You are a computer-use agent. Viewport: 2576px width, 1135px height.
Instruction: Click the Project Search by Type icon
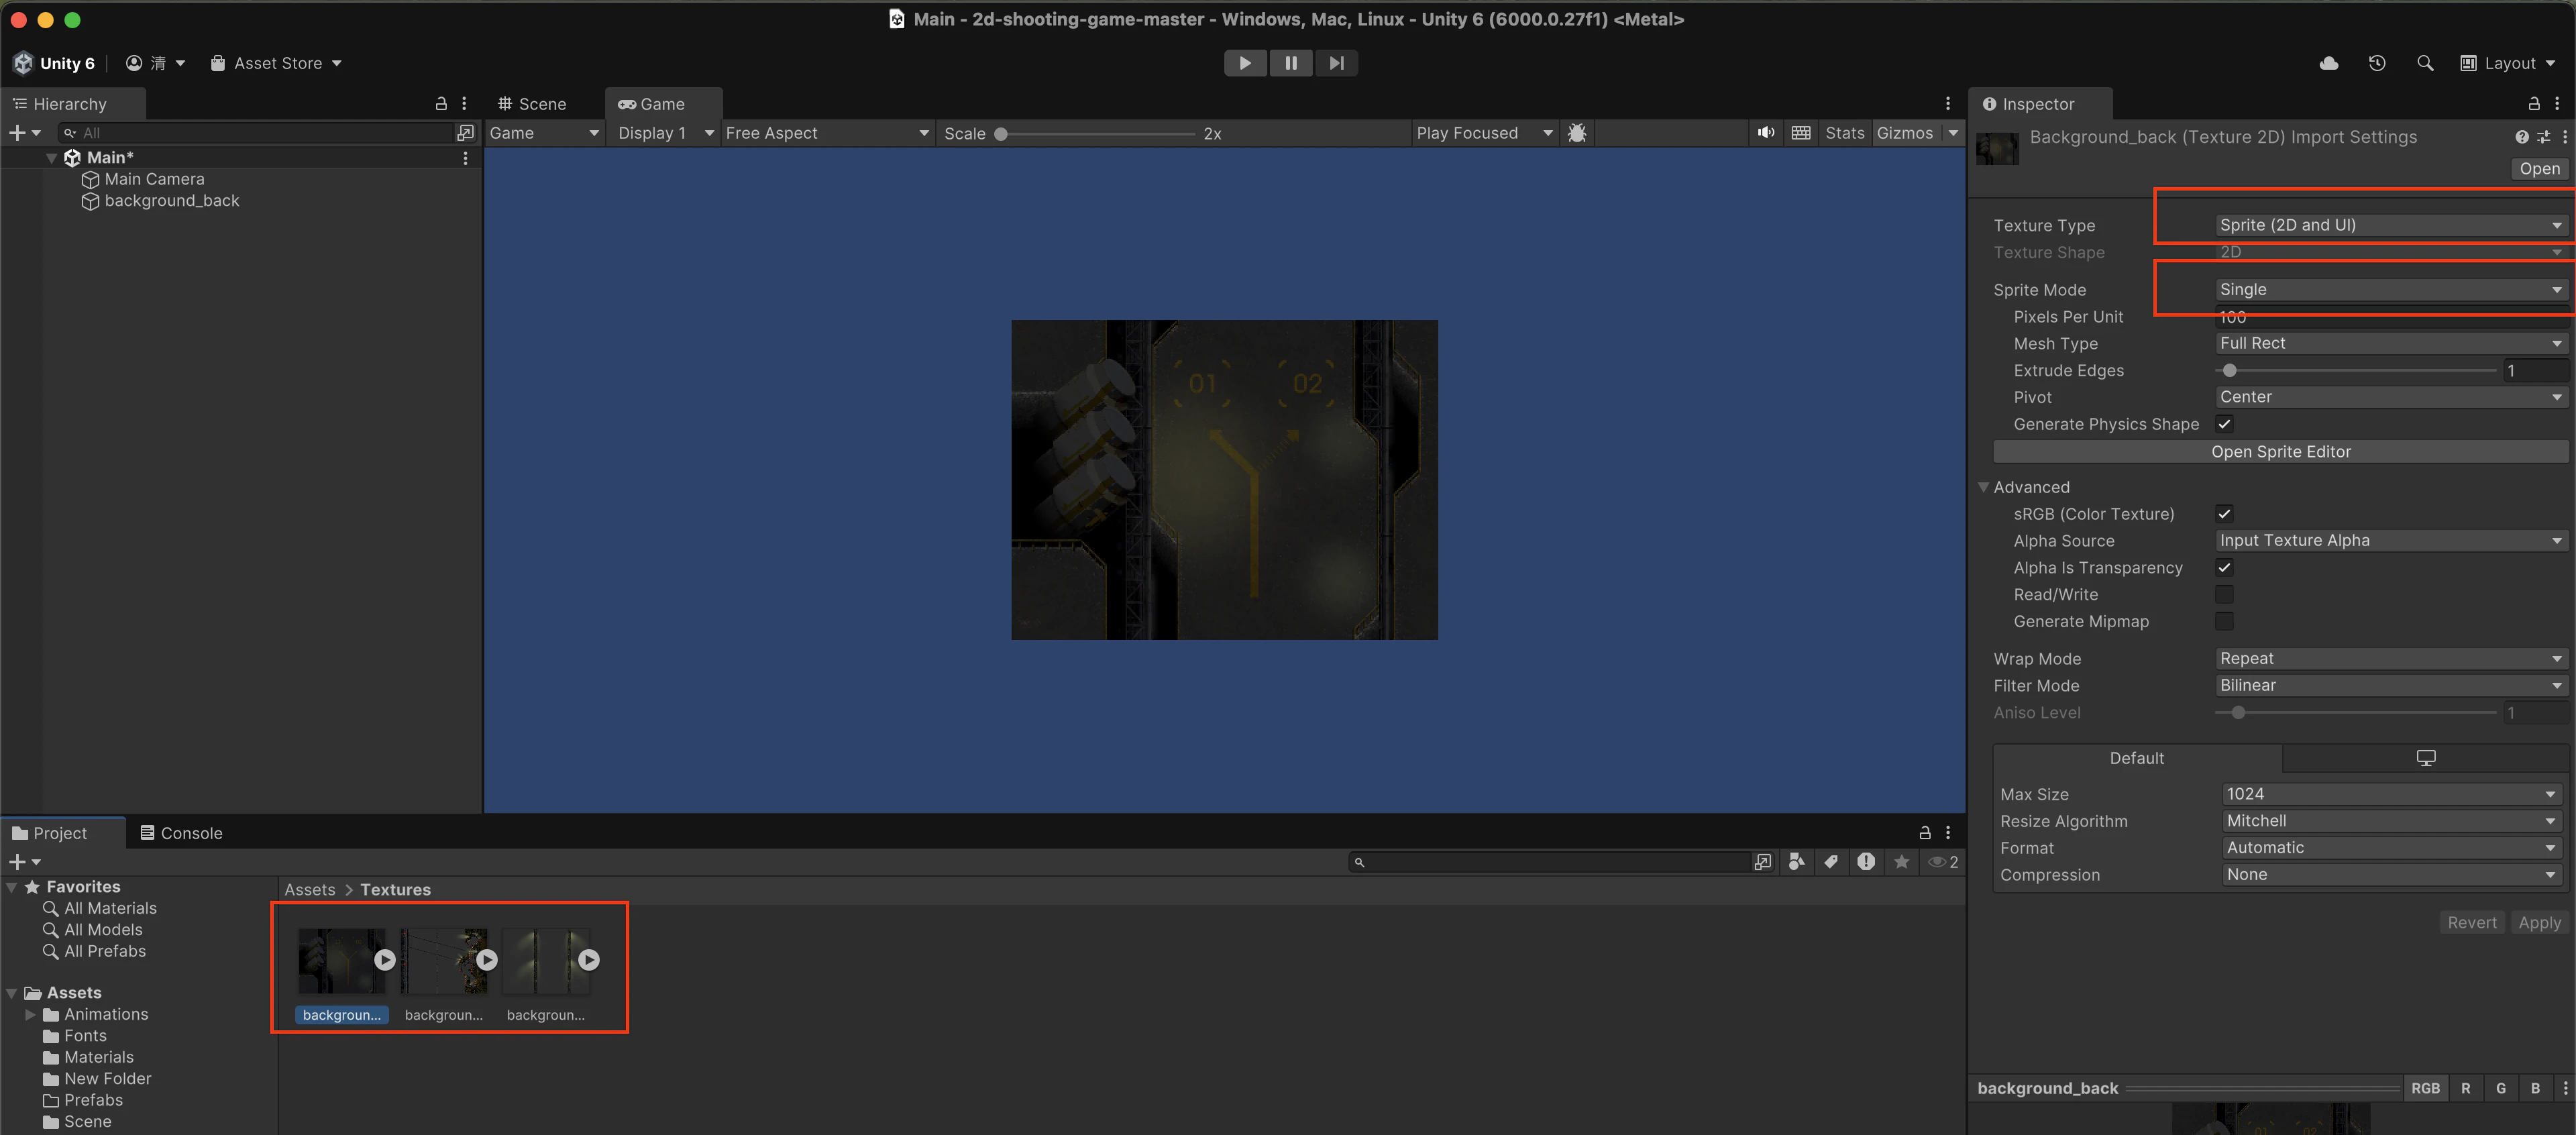(1797, 862)
